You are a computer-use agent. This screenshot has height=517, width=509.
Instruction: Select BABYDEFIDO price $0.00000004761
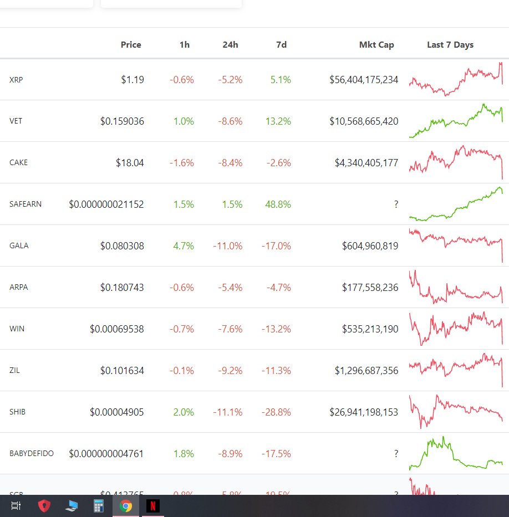tap(106, 454)
